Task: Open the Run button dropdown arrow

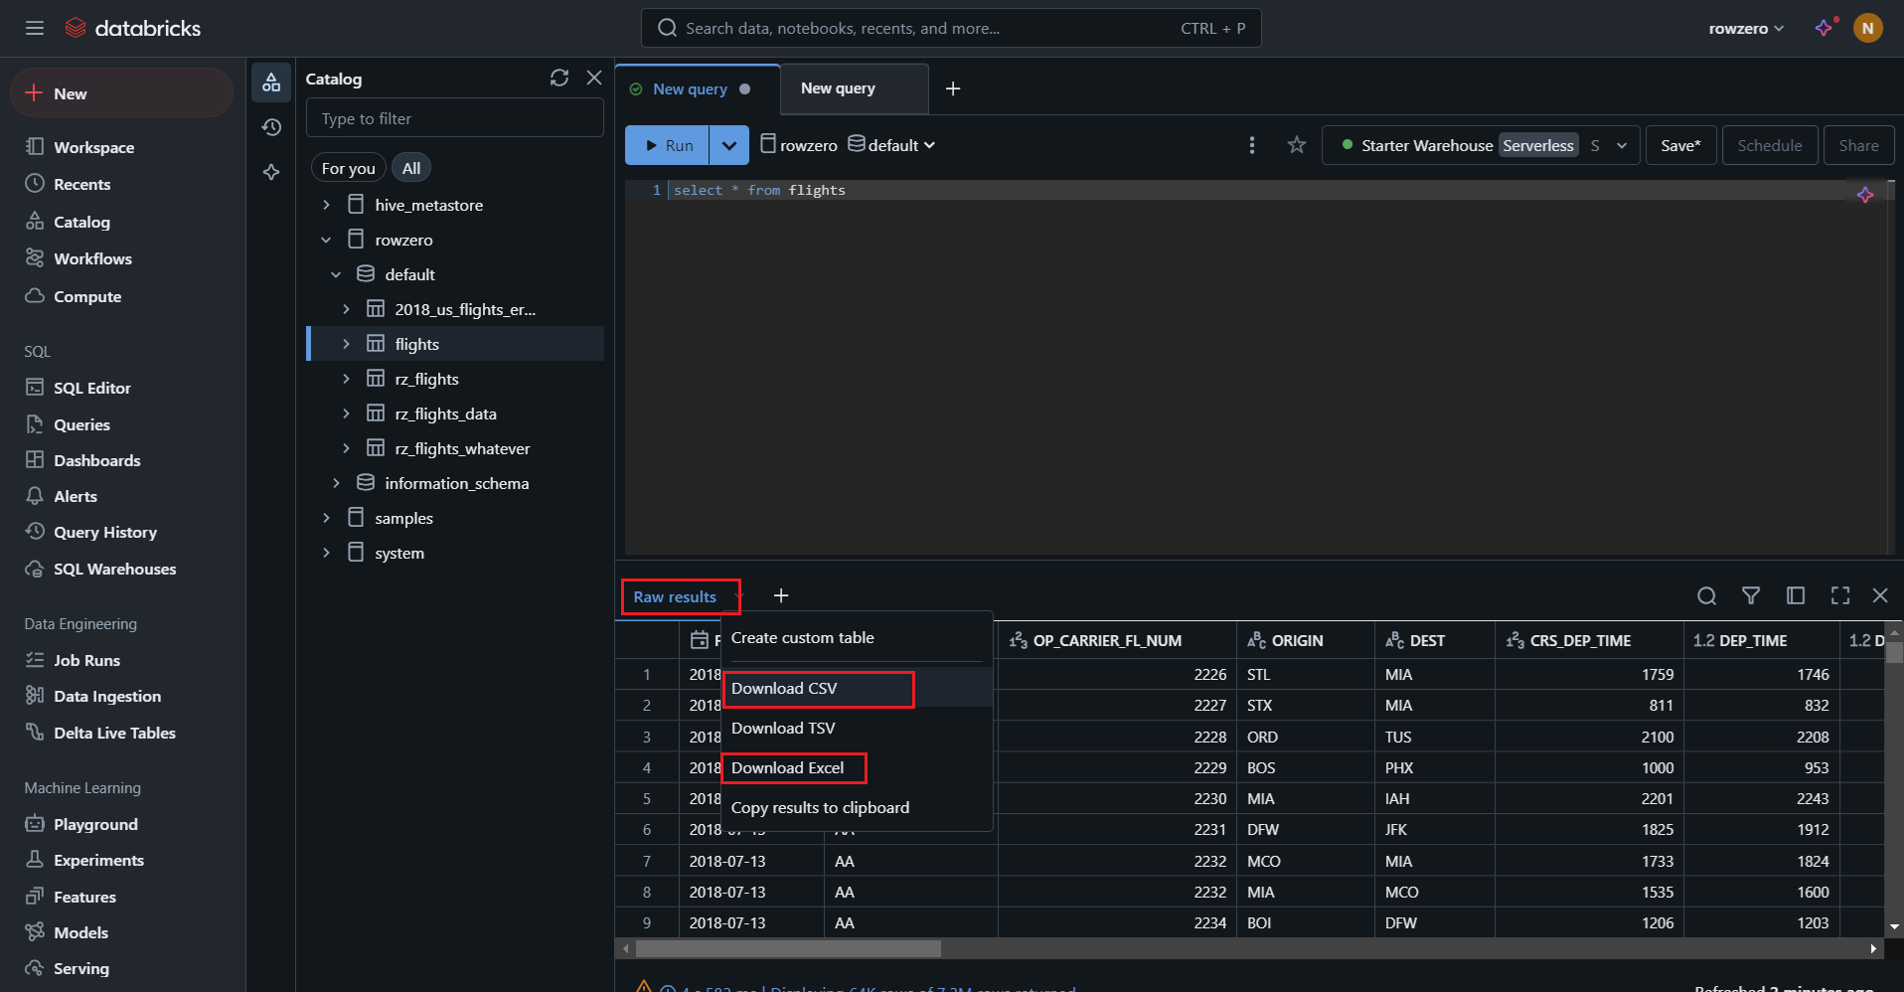Action: point(728,145)
